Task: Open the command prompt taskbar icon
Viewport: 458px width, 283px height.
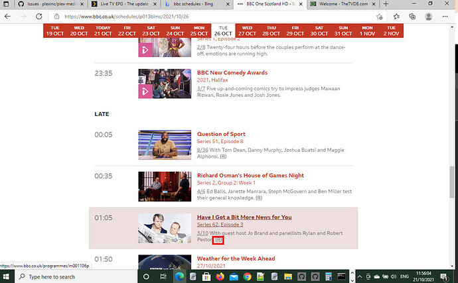Action: (x=341, y=276)
